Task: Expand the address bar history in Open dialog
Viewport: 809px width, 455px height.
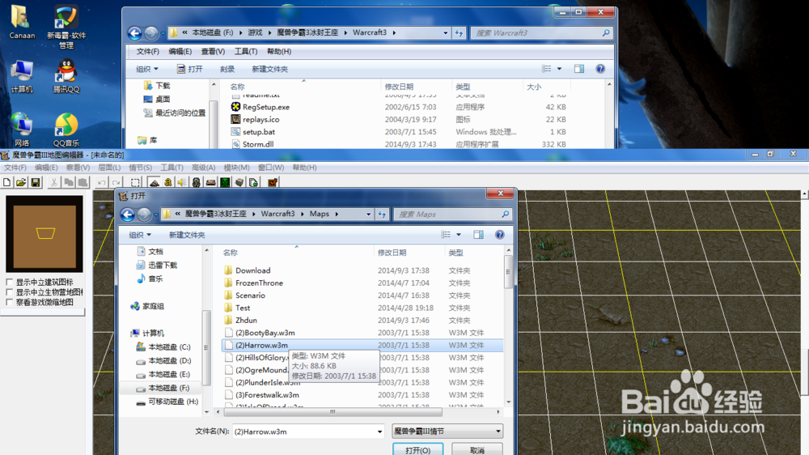Action: pyautogui.click(x=368, y=214)
